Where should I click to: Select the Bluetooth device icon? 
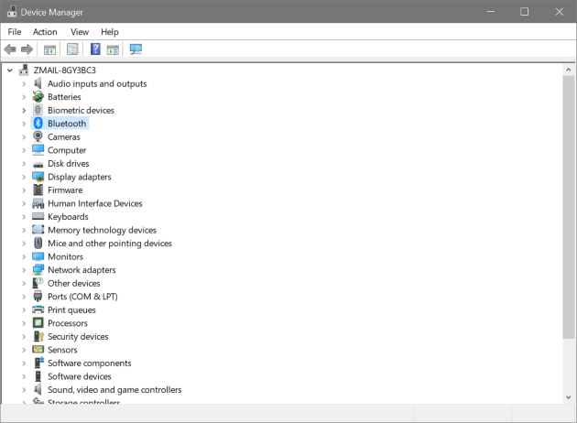(38, 124)
